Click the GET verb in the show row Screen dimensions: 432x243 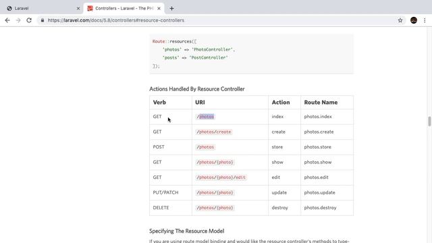coord(157,162)
